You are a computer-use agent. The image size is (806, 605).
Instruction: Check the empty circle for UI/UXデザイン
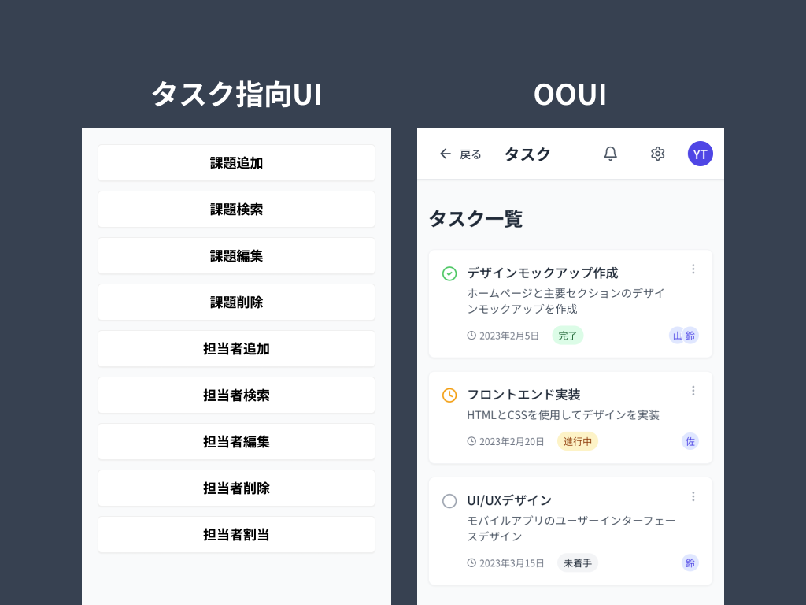(449, 501)
